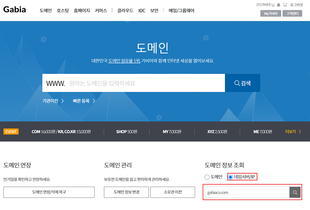Open the IDC menu

click(142, 11)
